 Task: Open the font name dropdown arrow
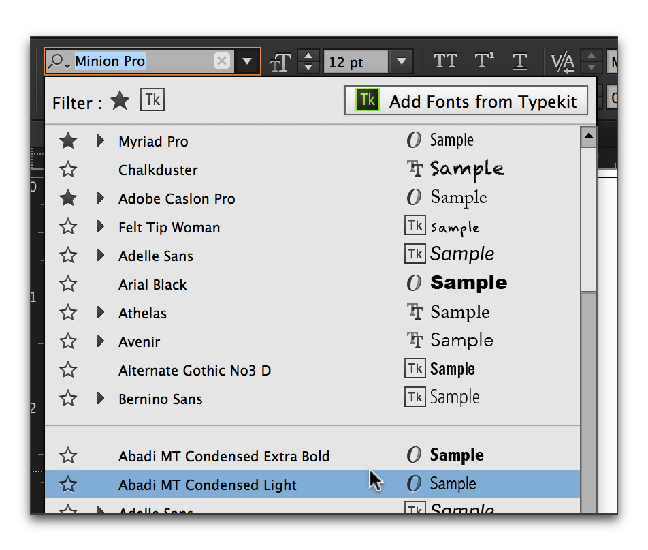click(x=247, y=61)
